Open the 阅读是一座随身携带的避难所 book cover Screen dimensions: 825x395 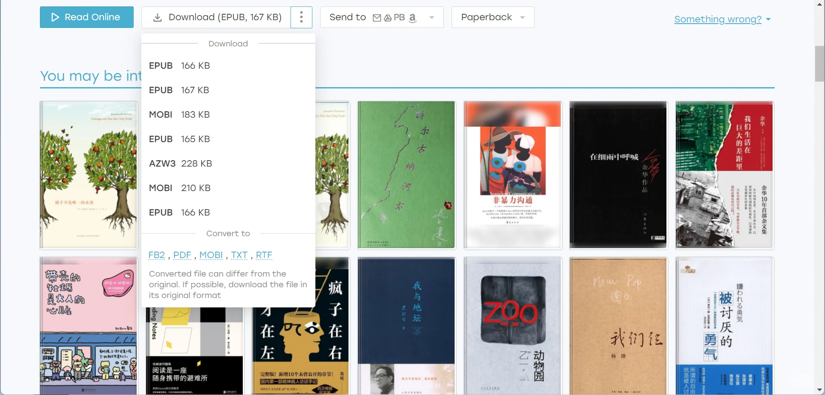click(x=194, y=351)
